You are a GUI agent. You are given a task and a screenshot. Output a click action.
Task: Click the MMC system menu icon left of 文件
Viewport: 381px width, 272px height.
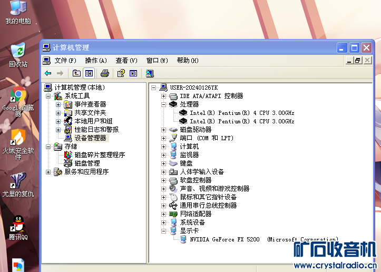pyautogui.click(x=46, y=60)
